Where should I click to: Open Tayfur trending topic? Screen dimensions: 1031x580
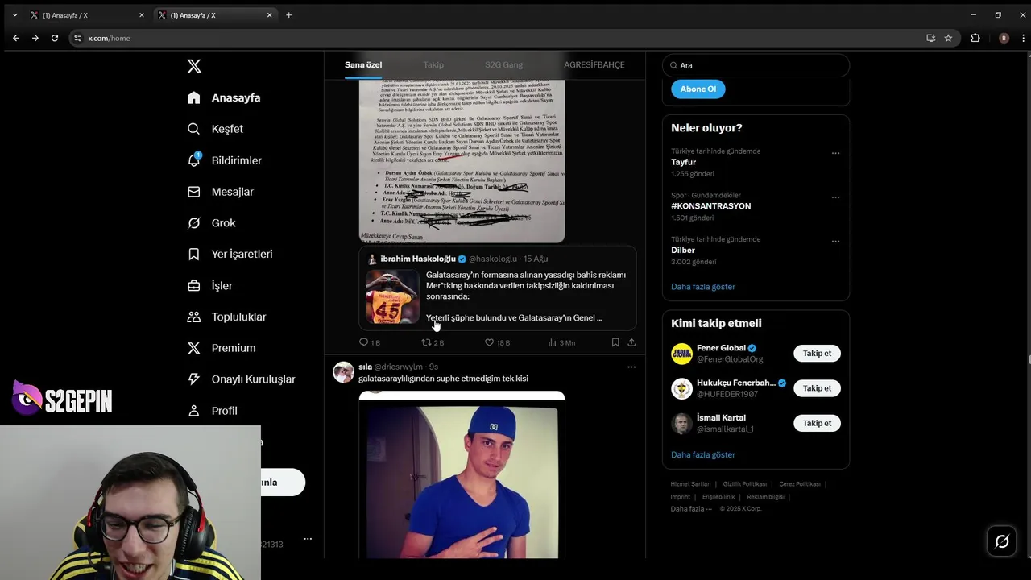(x=683, y=162)
